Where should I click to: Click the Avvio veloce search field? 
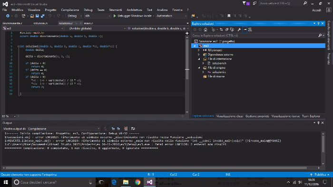(283, 3)
